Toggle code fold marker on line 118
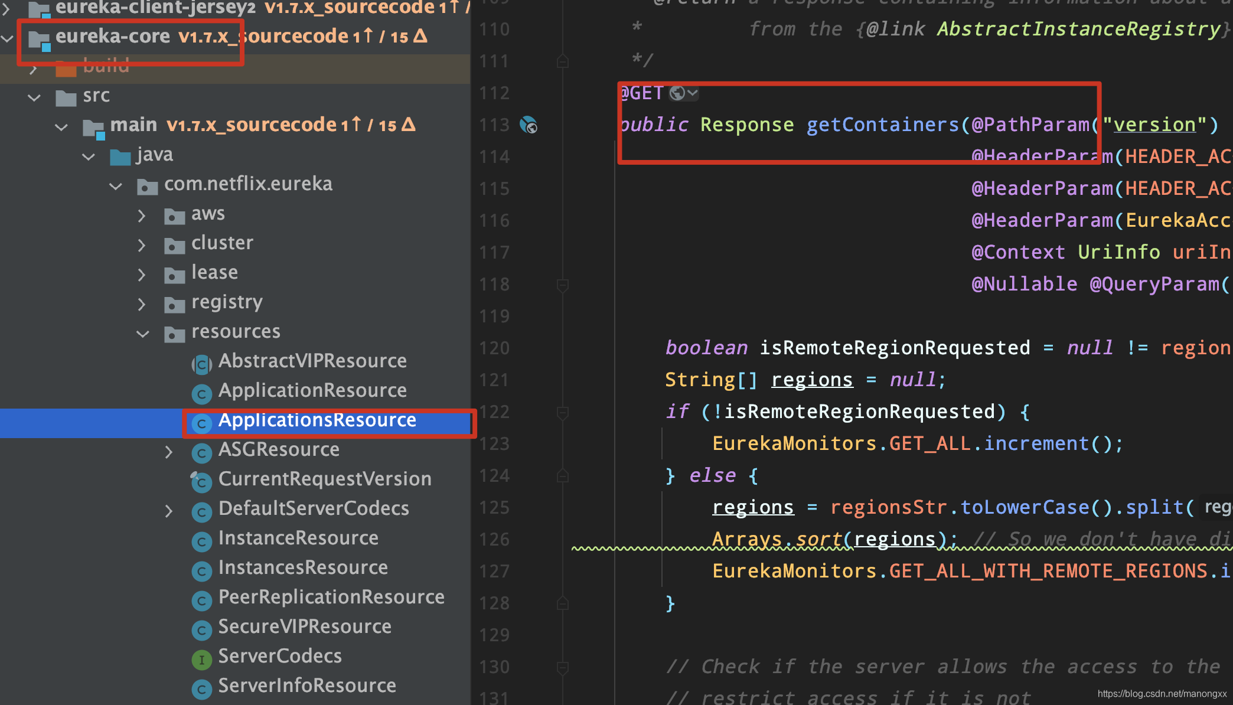 pos(563,285)
